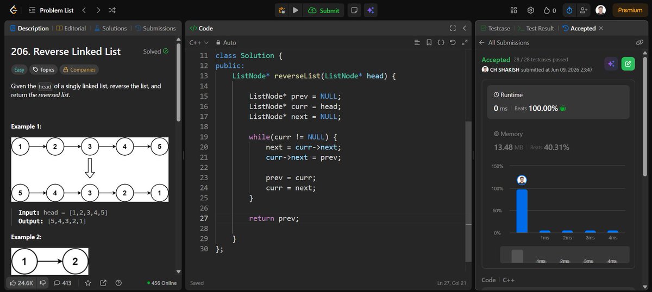Click the Easy difficulty tag

click(20, 69)
